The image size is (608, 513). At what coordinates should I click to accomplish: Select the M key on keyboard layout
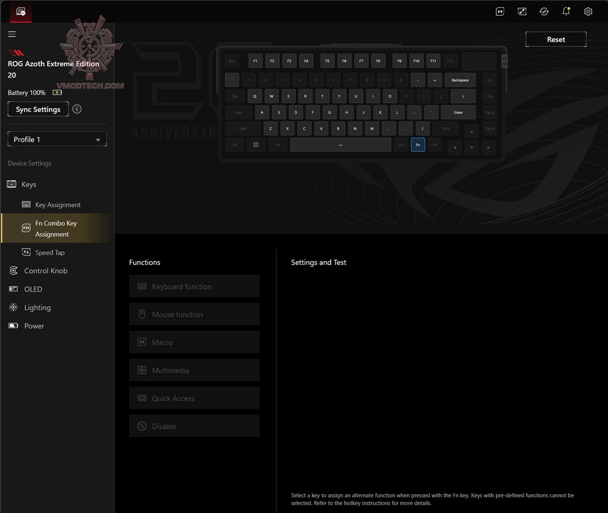(372, 128)
